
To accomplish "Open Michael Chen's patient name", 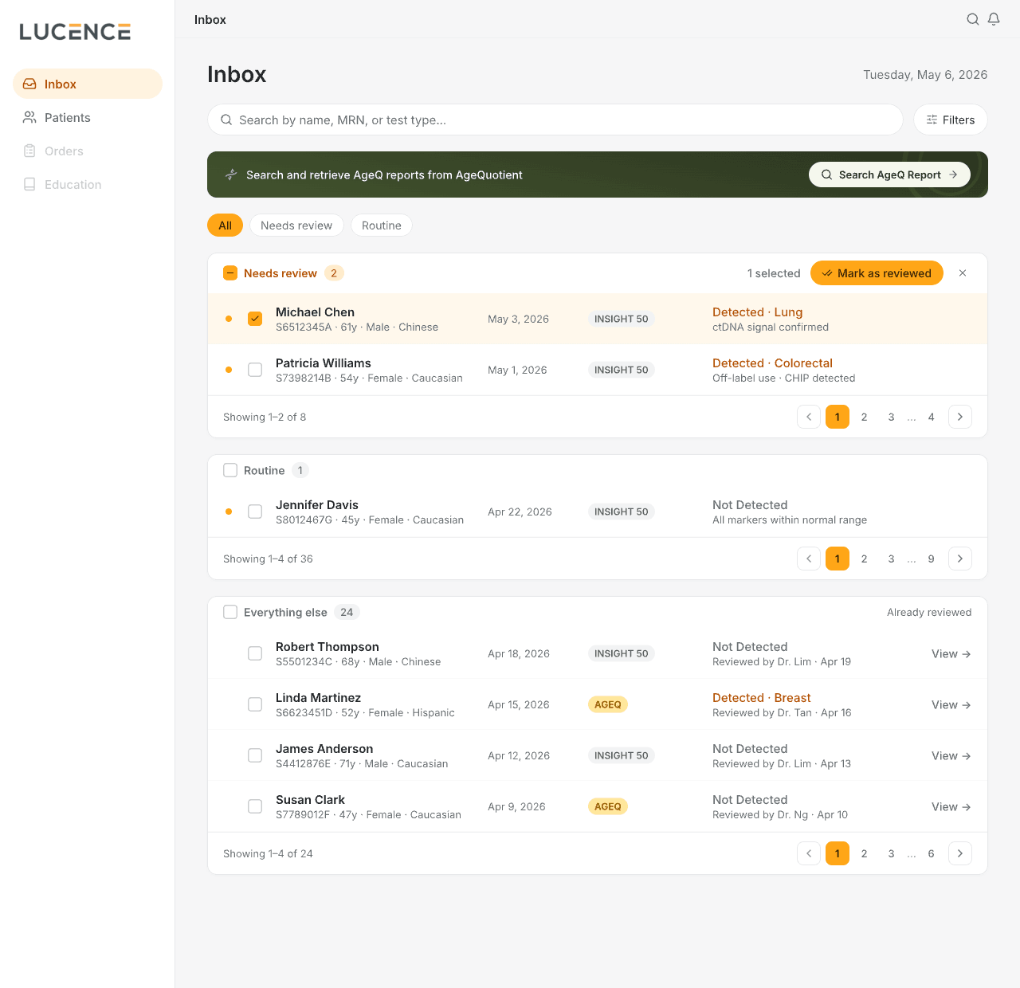I will pyautogui.click(x=315, y=312).
